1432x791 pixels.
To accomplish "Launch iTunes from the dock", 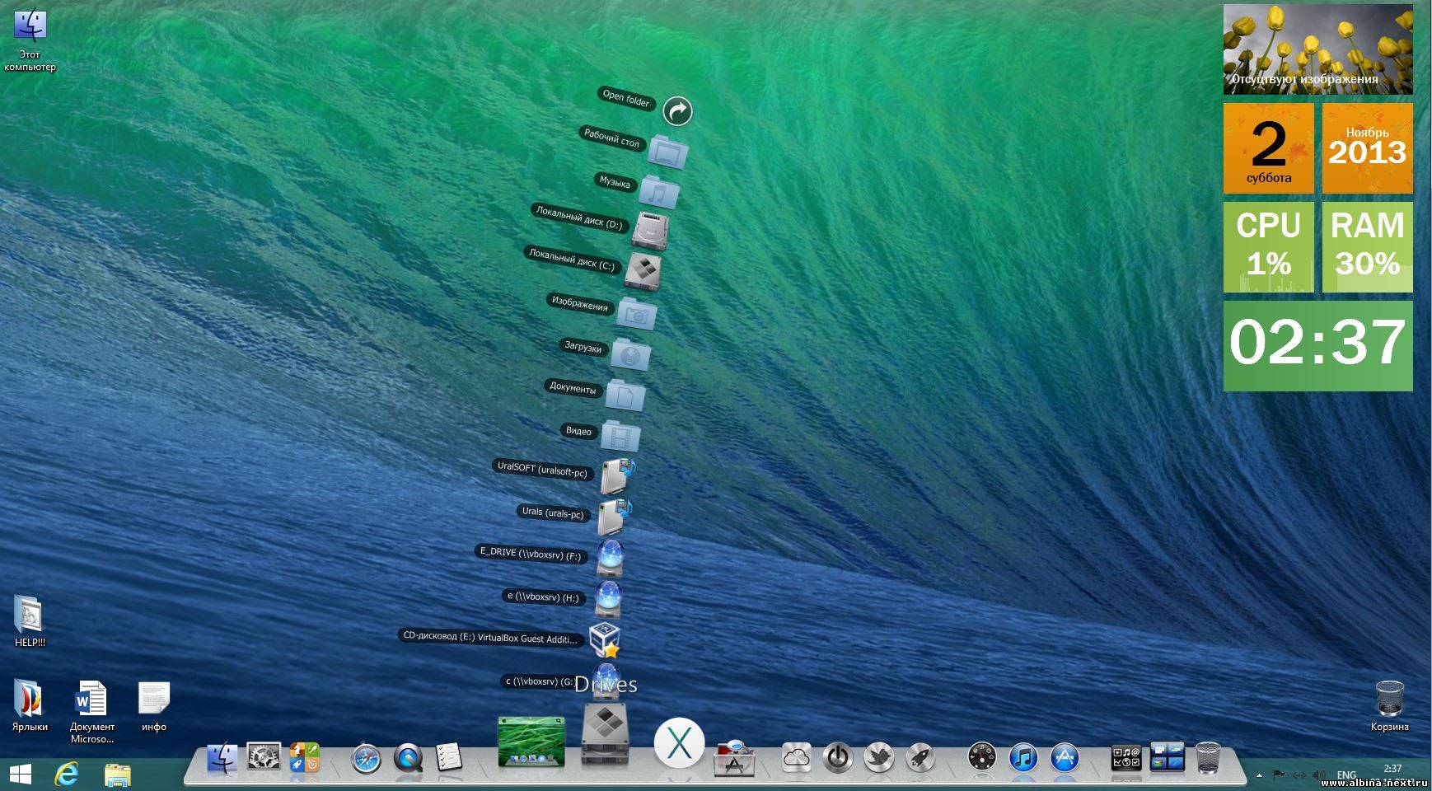I will (1023, 757).
